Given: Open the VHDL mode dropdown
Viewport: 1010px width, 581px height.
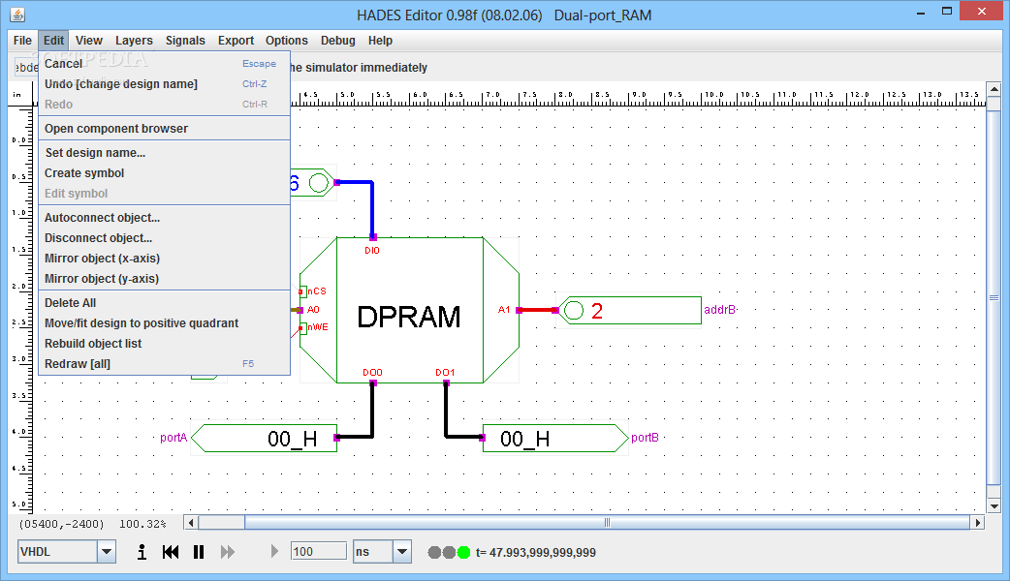Looking at the screenshot, I should (x=107, y=551).
